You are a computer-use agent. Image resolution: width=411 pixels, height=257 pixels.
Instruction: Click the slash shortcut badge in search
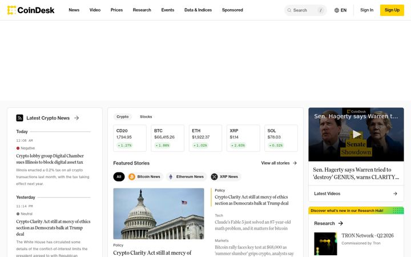(321, 10)
